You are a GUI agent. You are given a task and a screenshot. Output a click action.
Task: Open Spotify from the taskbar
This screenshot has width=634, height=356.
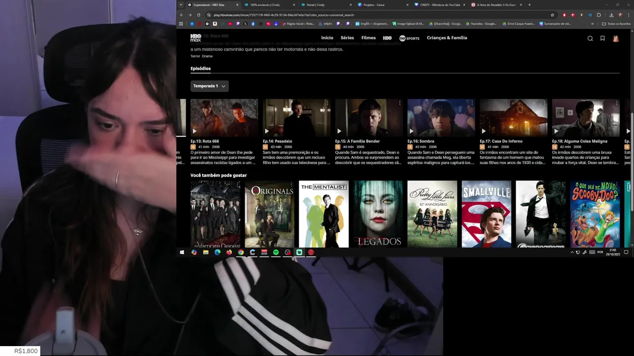(x=276, y=252)
